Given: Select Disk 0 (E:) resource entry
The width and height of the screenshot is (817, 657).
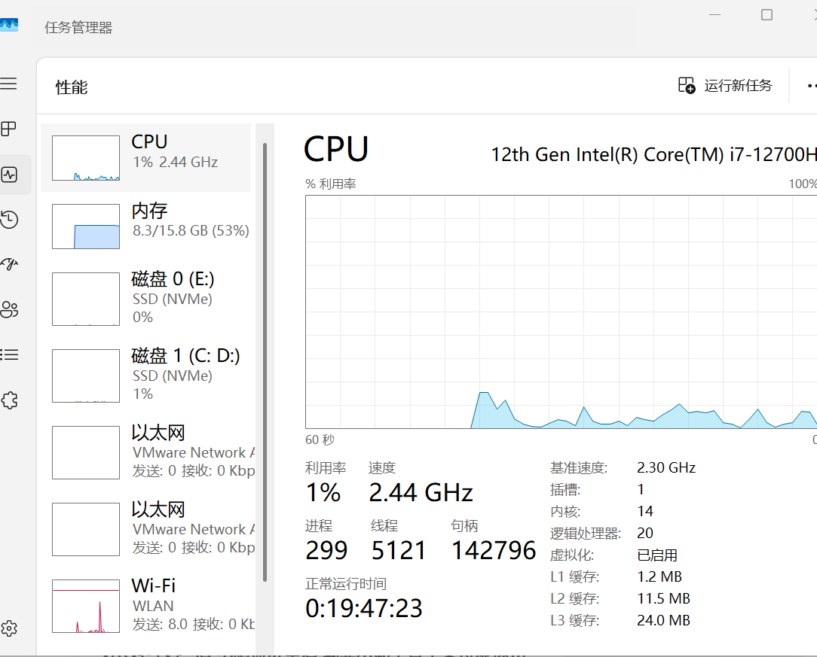Looking at the screenshot, I should (x=146, y=299).
